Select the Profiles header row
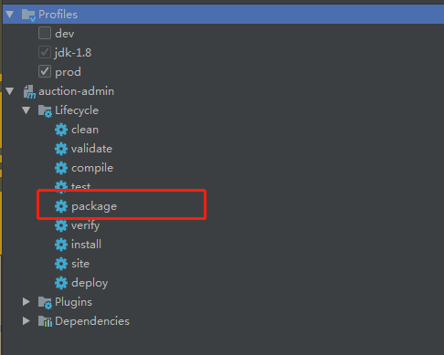This screenshot has height=355, width=444. point(223,14)
